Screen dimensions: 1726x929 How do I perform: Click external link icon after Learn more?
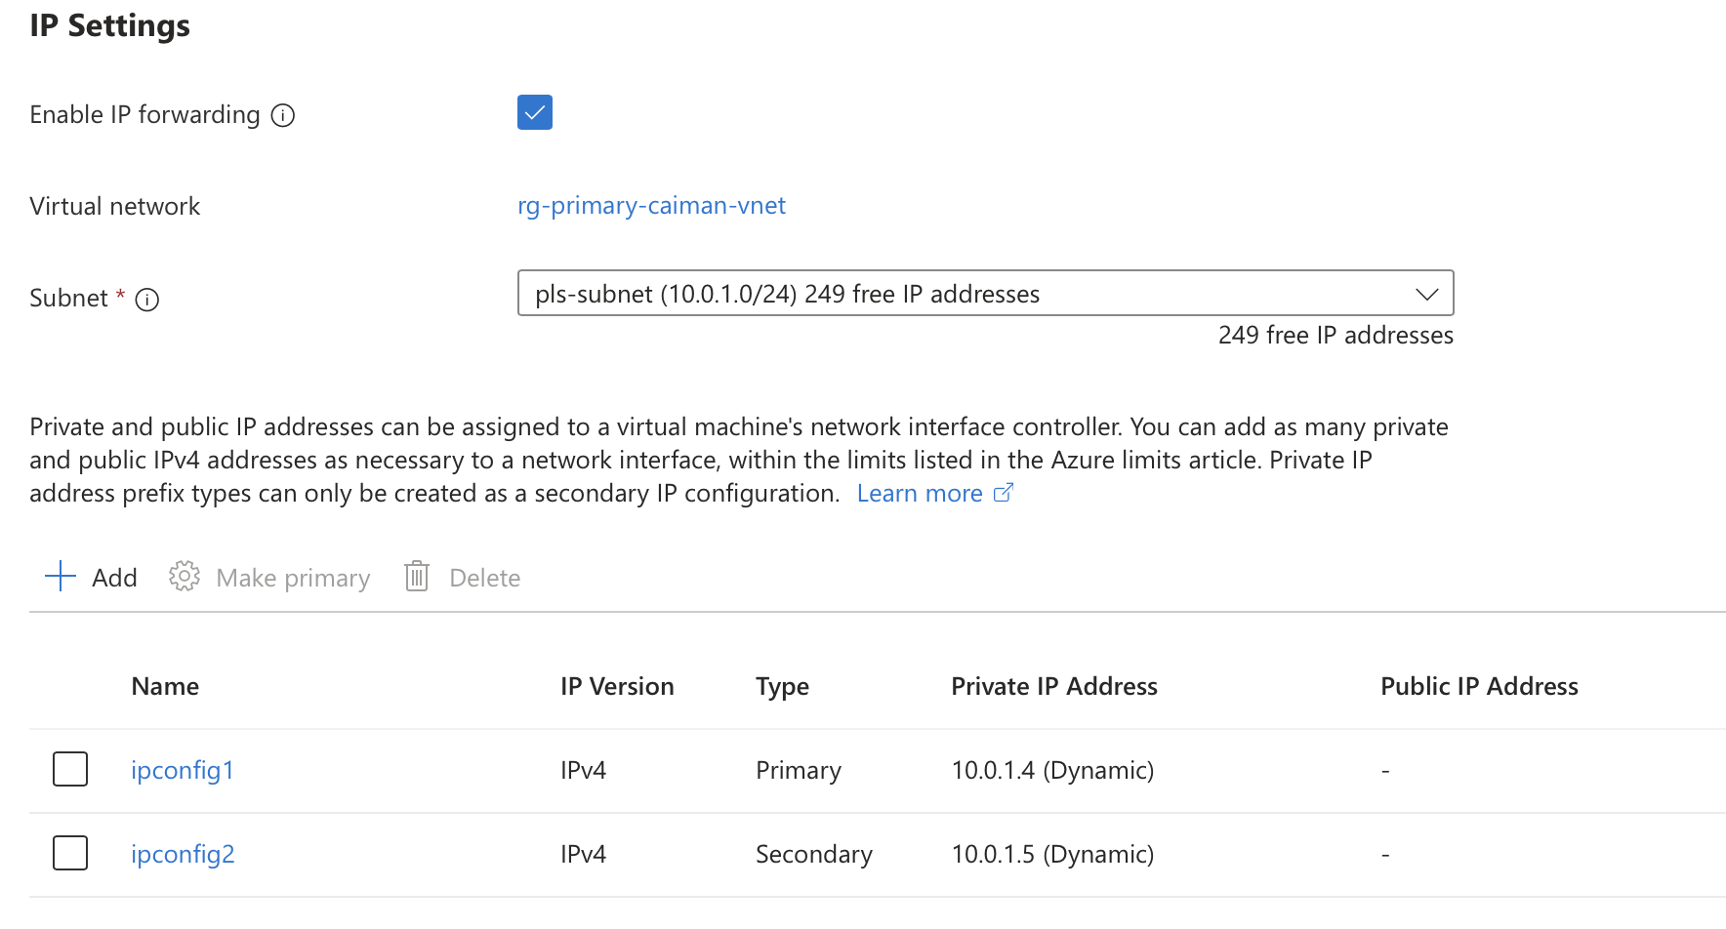1003,493
